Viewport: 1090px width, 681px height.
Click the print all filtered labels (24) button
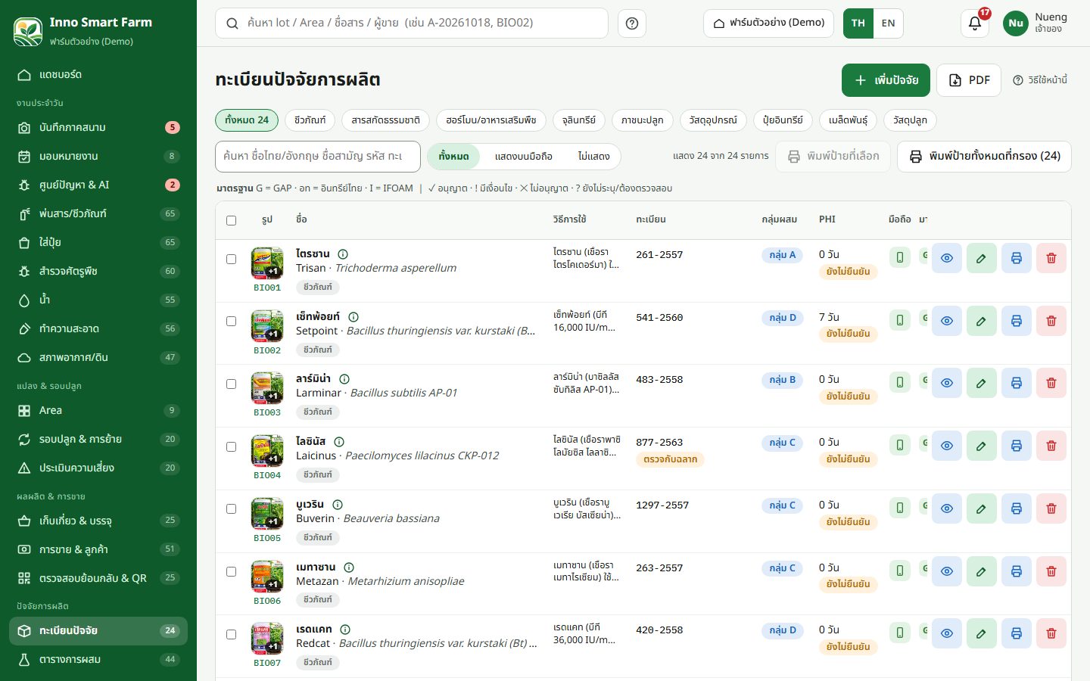coord(984,157)
